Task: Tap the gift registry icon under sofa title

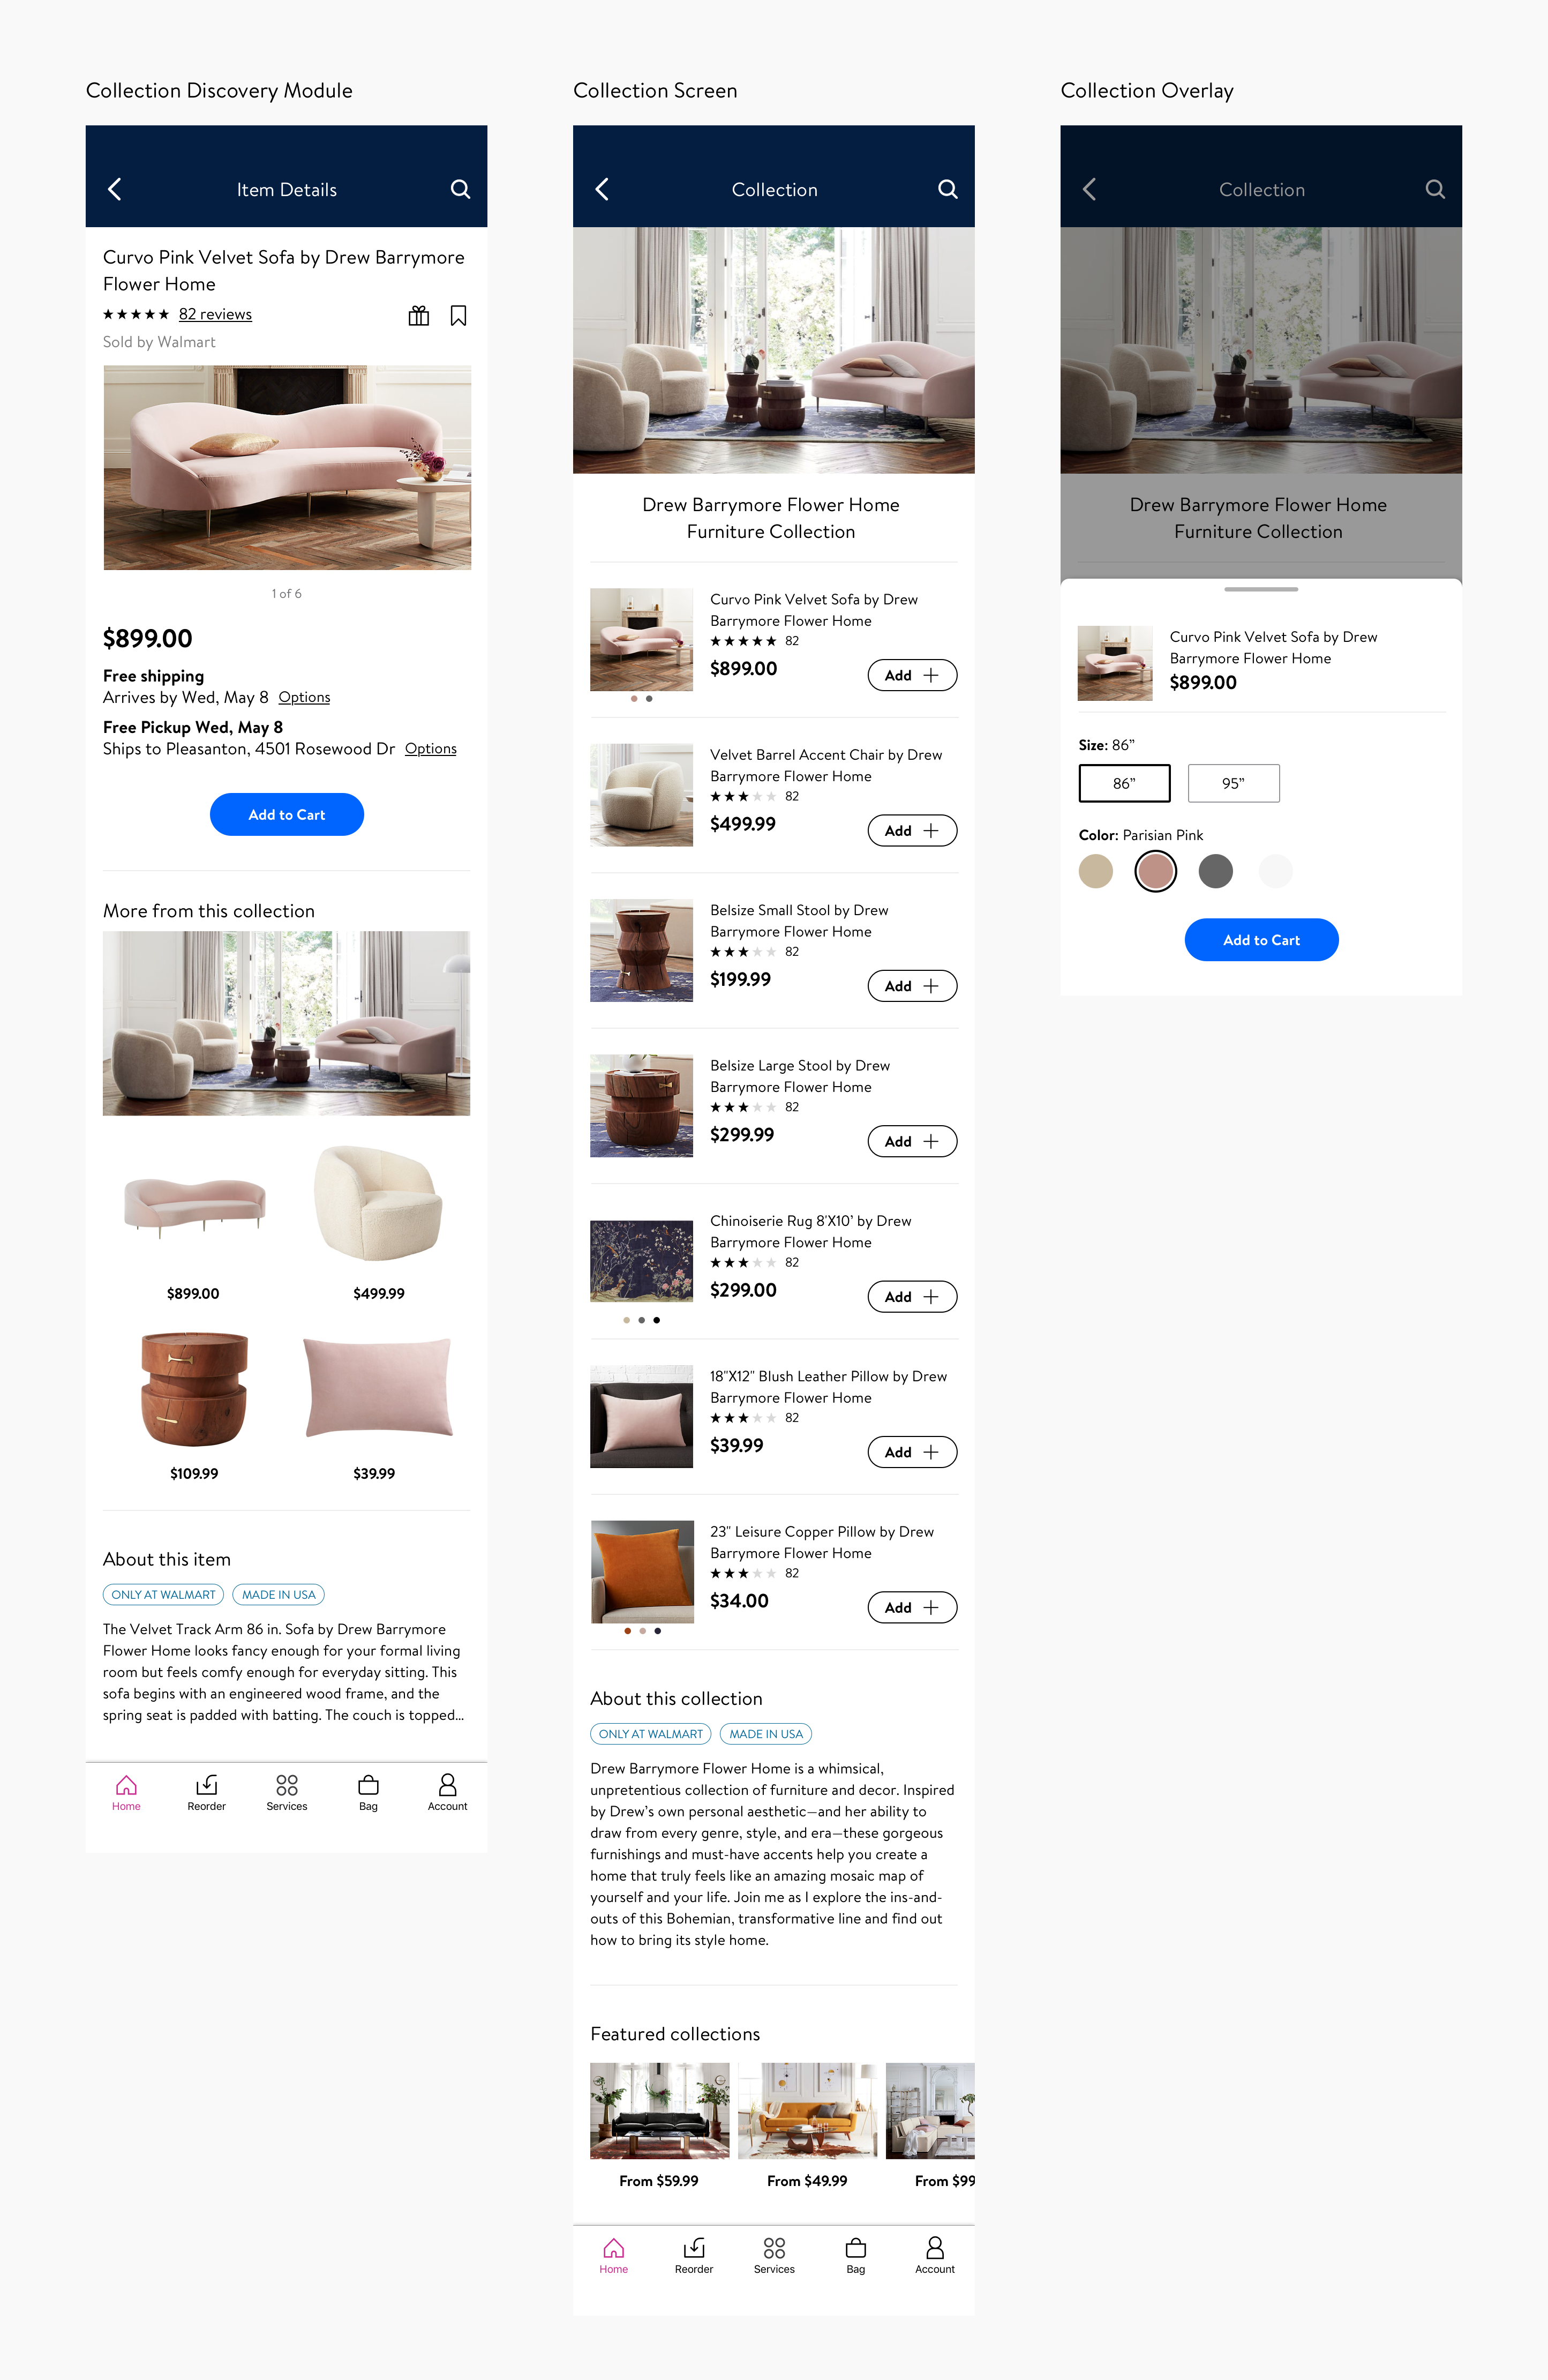Action: (x=419, y=316)
